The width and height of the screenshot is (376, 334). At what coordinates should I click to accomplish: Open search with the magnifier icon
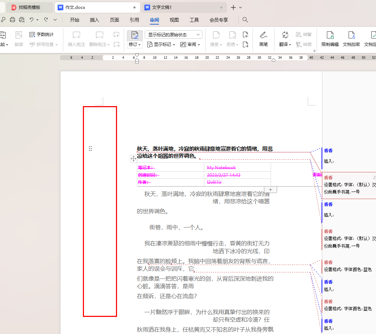(x=245, y=20)
